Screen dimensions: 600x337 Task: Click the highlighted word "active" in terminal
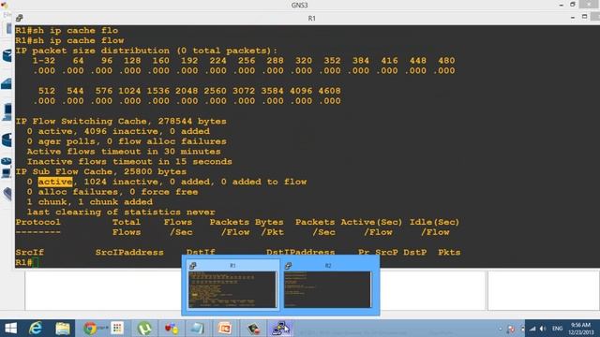[55, 182]
